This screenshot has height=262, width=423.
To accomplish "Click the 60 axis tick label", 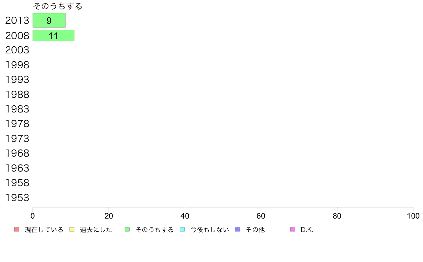I will click(x=261, y=216).
